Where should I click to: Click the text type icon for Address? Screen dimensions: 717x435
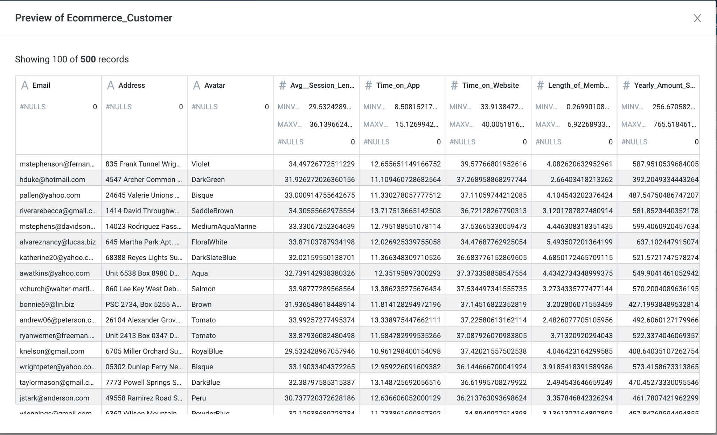(x=111, y=85)
